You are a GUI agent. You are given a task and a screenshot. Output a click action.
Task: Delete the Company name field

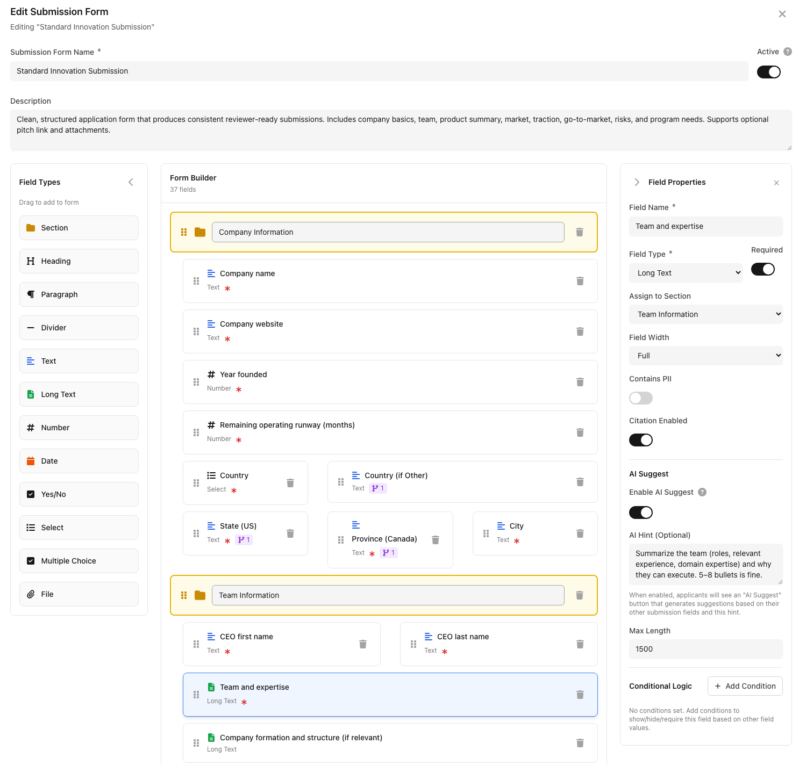[580, 281]
